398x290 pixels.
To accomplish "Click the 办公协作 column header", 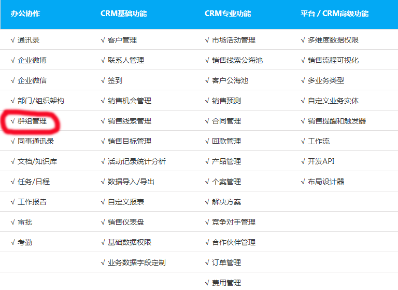I will tap(25, 13).
